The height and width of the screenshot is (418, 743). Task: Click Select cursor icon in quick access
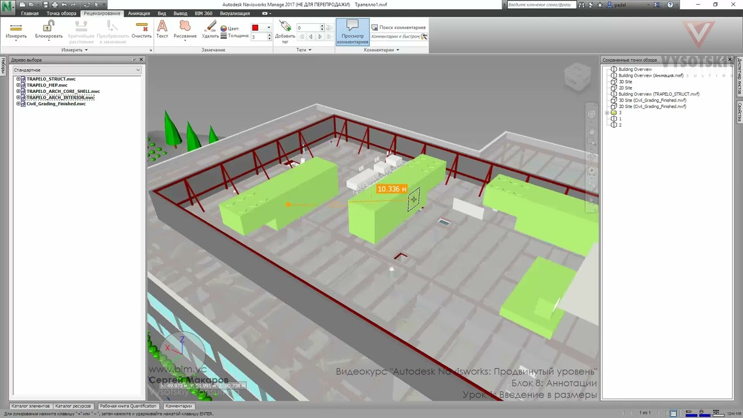pyautogui.click(x=97, y=5)
